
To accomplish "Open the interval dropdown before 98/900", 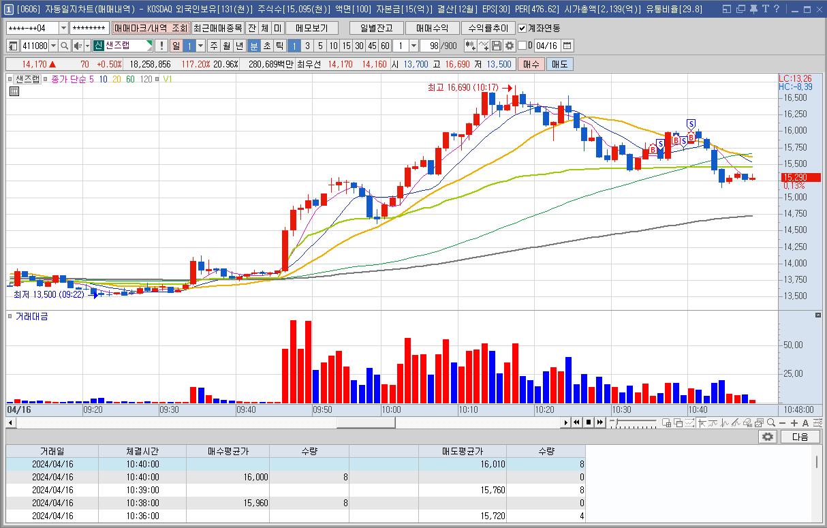I will [413, 46].
